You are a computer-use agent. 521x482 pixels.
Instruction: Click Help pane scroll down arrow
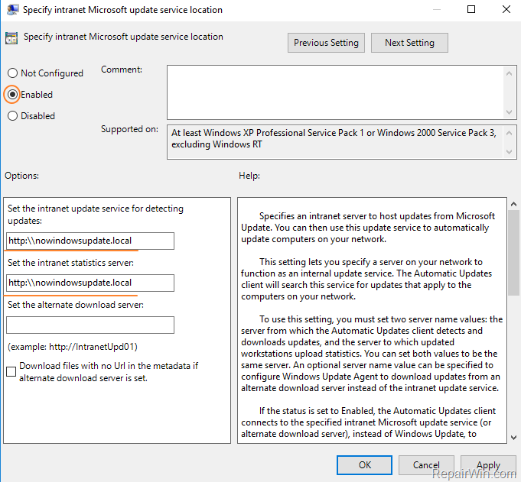513,438
